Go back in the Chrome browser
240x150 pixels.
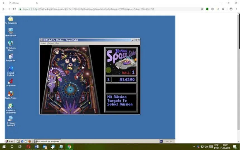[x=4, y=9]
